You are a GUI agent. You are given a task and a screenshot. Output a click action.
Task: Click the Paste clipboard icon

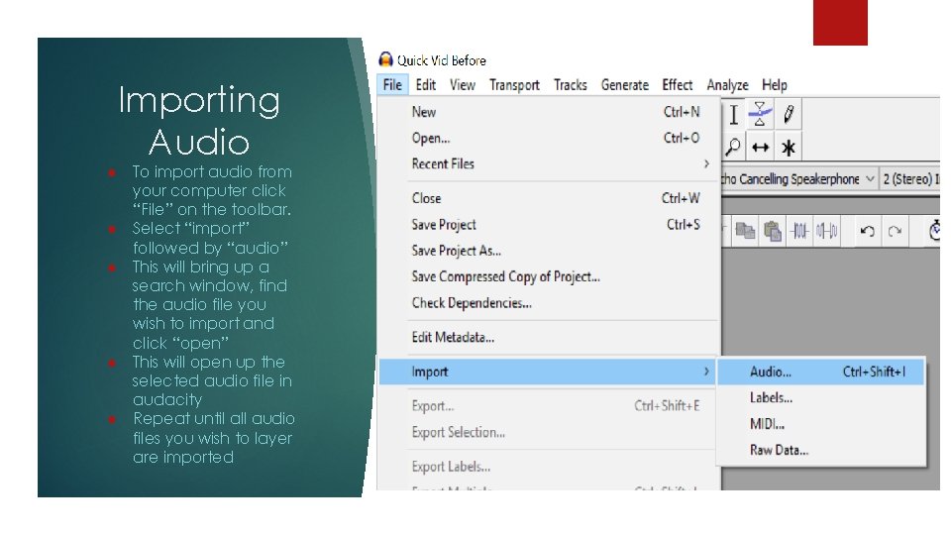coord(773,231)
